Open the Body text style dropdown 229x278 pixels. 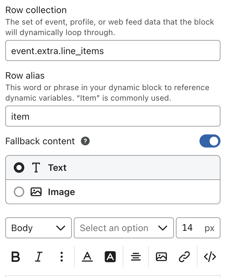[38, 228]
